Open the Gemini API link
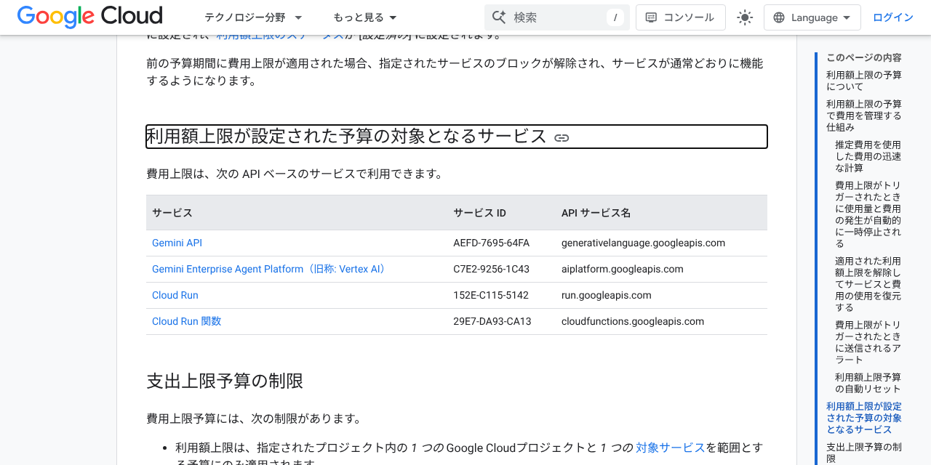The width and height of the screenshot is (931, 465). [x=177, y=243]
